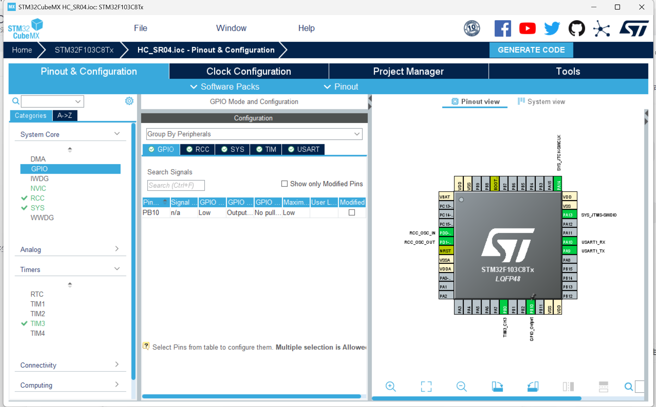
Task: Click the PA10 pin on the chip
Action: click(x=569, y=242)
